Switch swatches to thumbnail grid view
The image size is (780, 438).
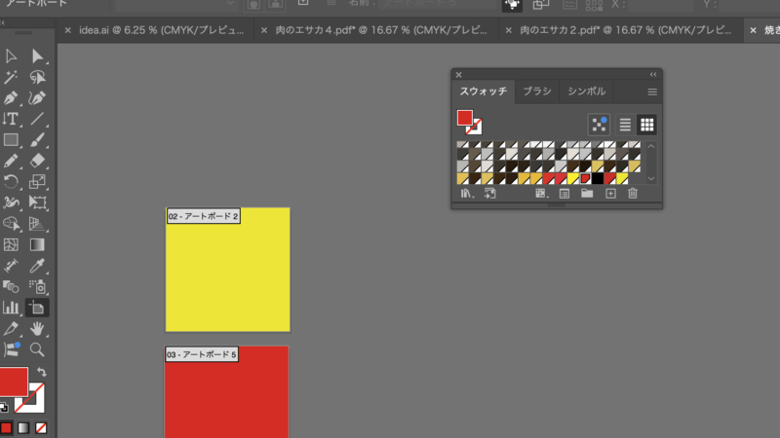(645, 125)
